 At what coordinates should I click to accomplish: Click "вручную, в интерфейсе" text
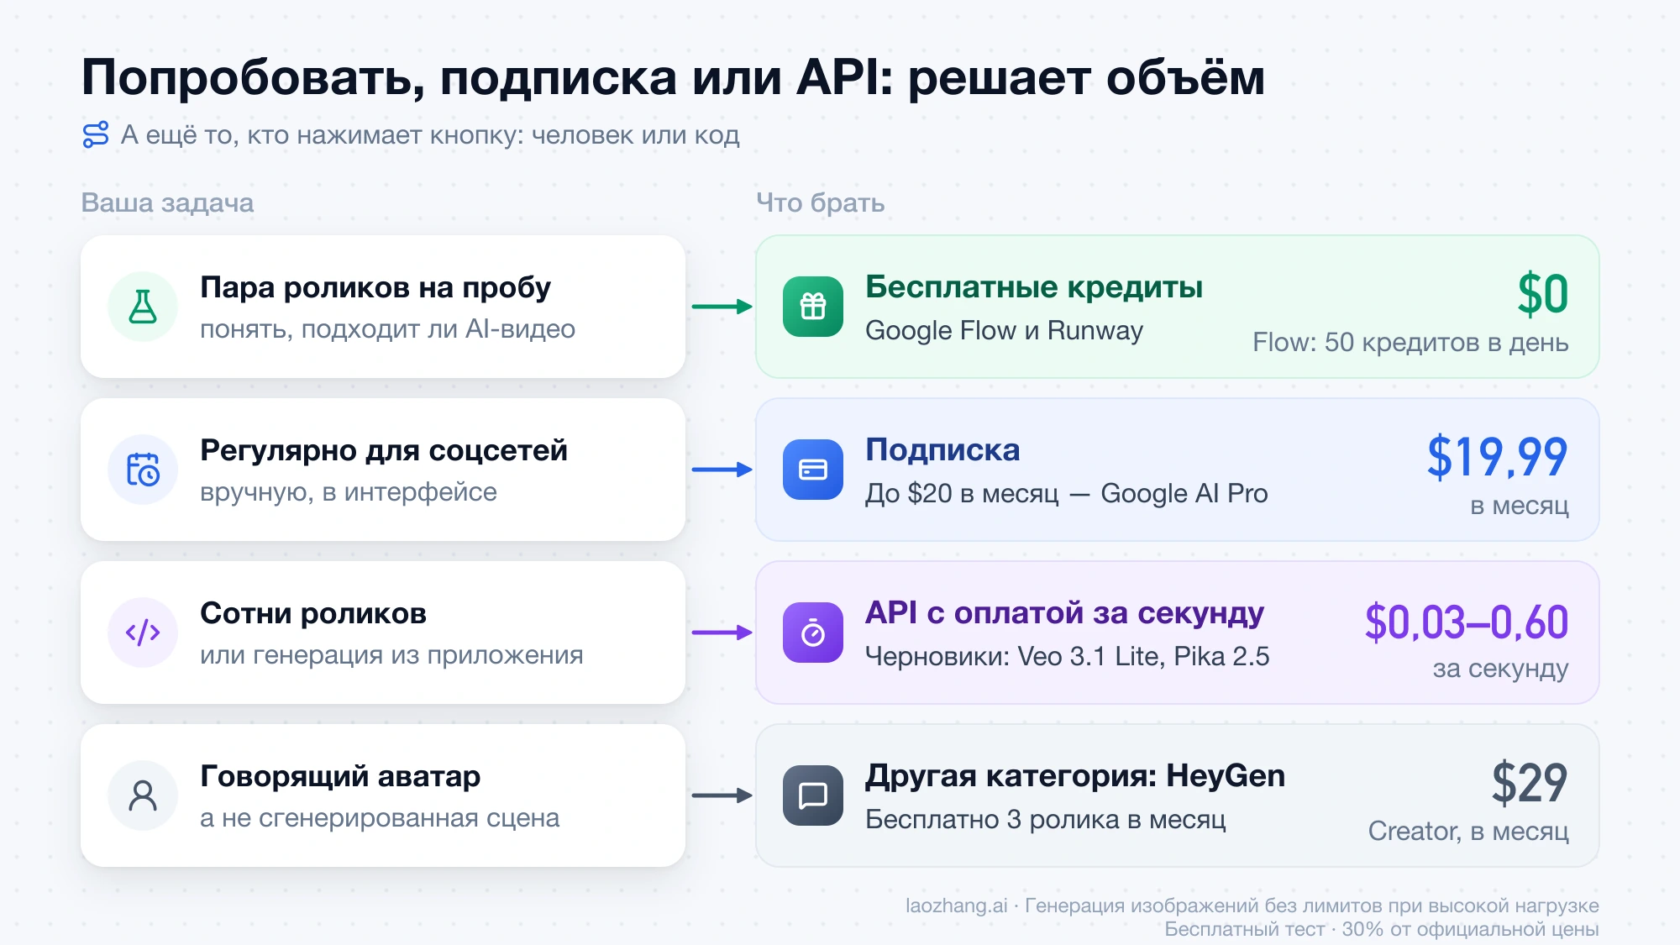point(349,491)
